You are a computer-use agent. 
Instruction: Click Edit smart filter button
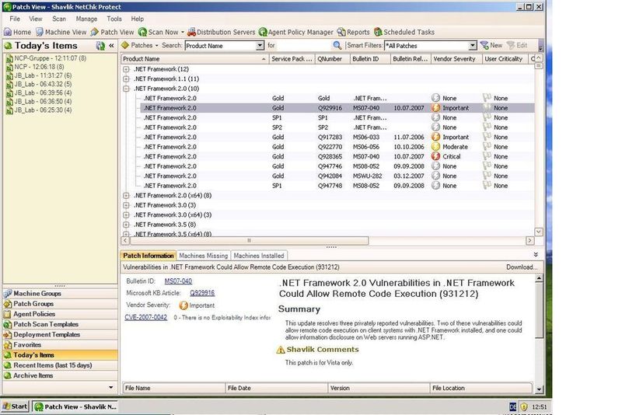(x=517, y=45)
